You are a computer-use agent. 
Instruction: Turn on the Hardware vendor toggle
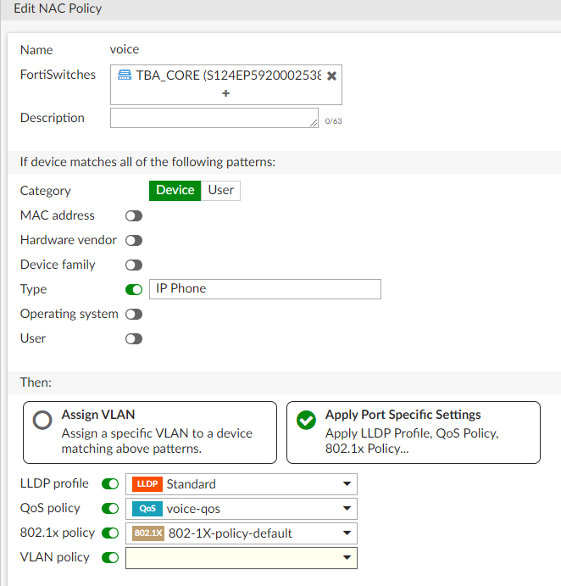click(x=133, y=241)
